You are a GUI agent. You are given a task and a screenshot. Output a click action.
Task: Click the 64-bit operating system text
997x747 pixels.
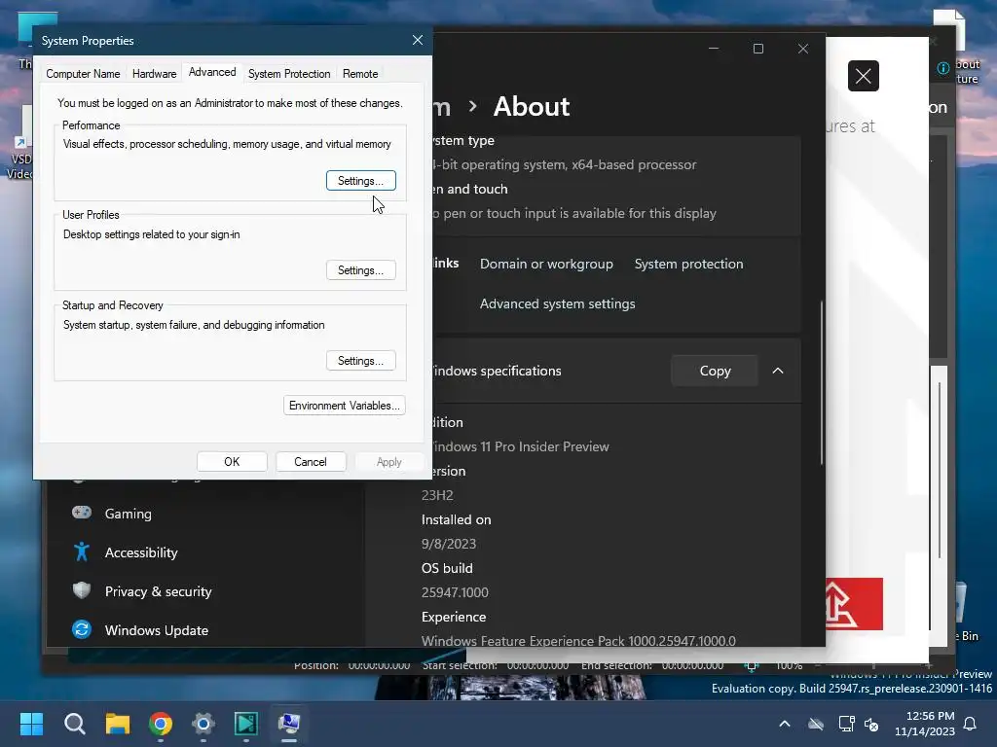click(566, 164)
